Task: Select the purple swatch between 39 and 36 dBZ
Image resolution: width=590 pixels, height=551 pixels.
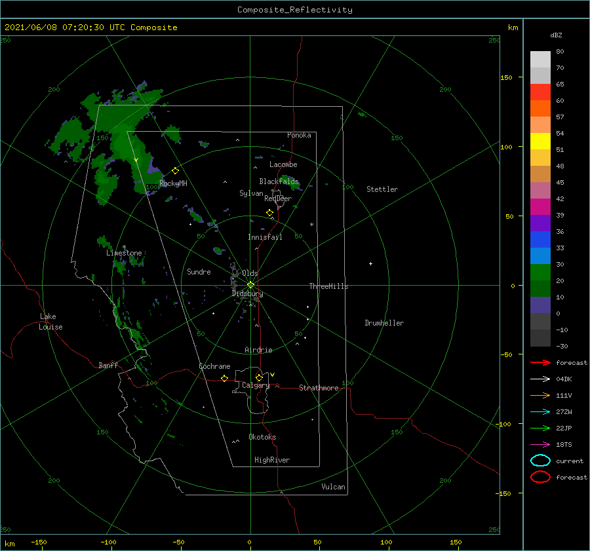Action: 540,223
